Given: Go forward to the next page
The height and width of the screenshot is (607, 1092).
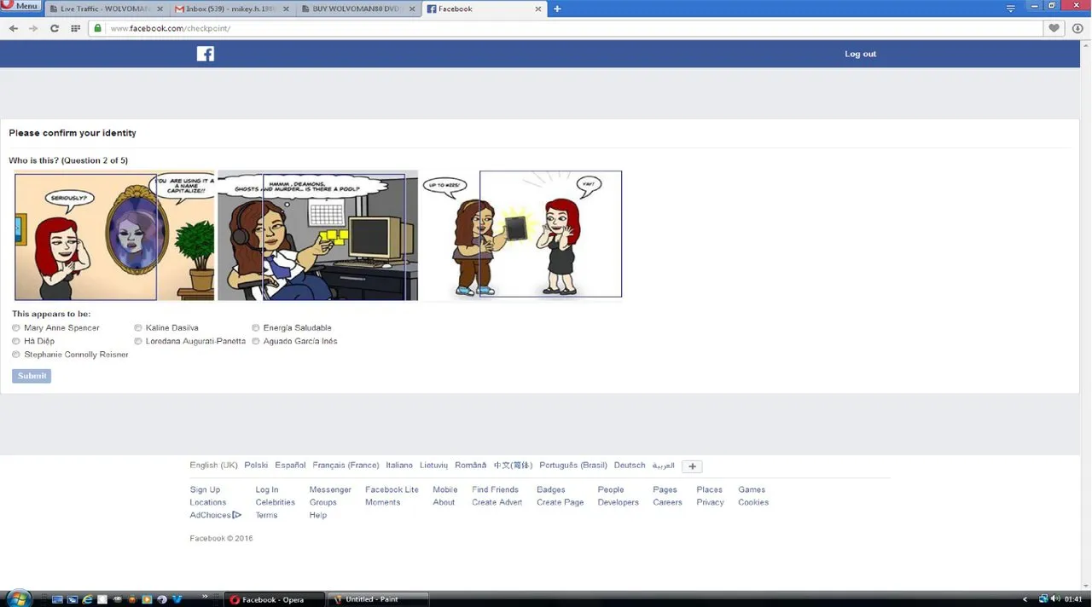Looking at the screenshot, I should tap(33, 28).
